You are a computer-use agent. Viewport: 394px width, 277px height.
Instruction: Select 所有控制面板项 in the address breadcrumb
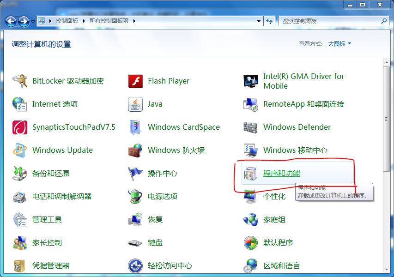click(x=109, y=21)
